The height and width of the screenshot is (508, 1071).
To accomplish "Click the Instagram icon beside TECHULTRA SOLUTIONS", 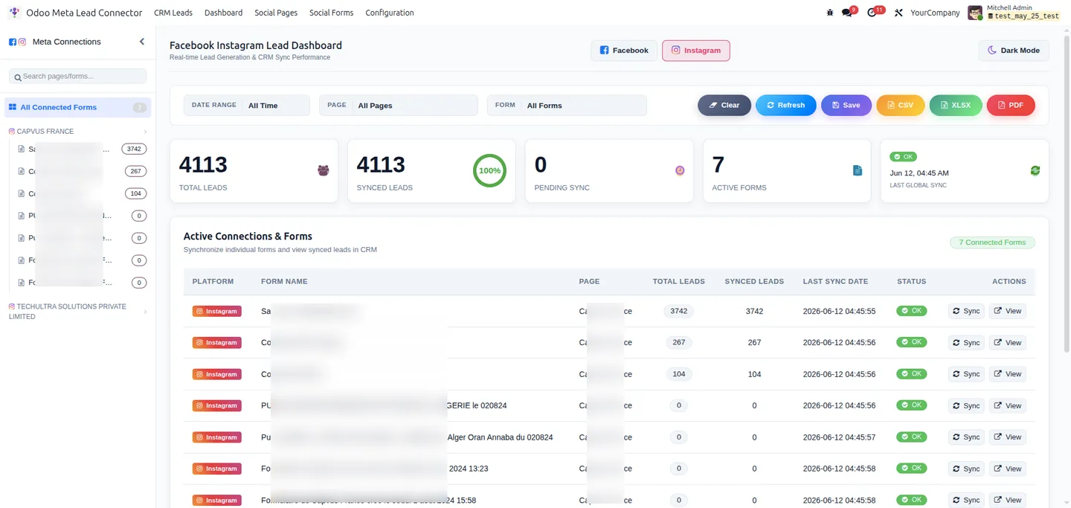I will pos(12,306).
